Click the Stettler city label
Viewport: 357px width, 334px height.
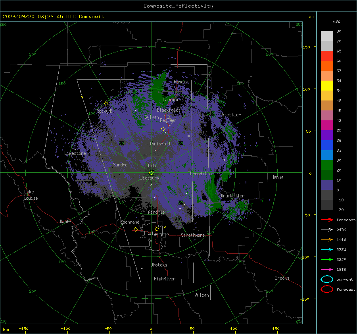pos(231,115)
